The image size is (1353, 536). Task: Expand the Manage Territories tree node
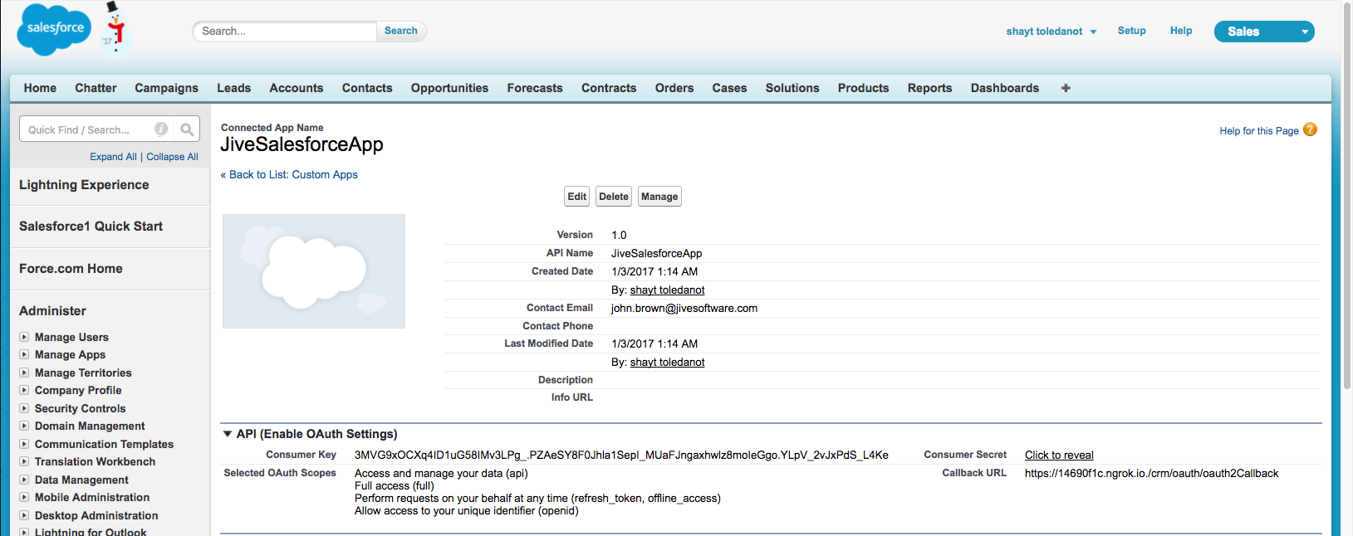point(24,373)
